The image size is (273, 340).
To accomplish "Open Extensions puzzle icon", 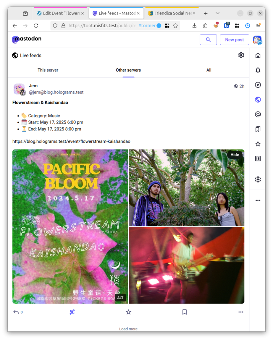I will point(205,26).
